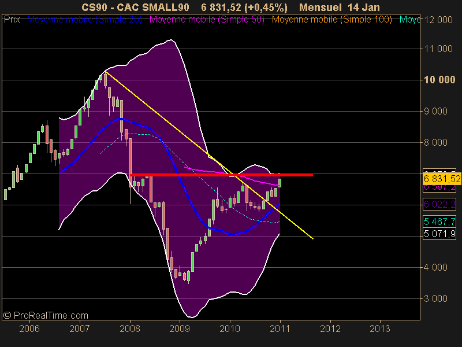This screenshot has height=347, width=462.
Task: Click the 3 000 price axis label
Action: click(436, 298)
